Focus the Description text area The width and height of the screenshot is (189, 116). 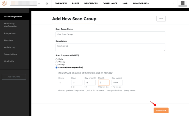pyautogui.click(x=110, y=47)
